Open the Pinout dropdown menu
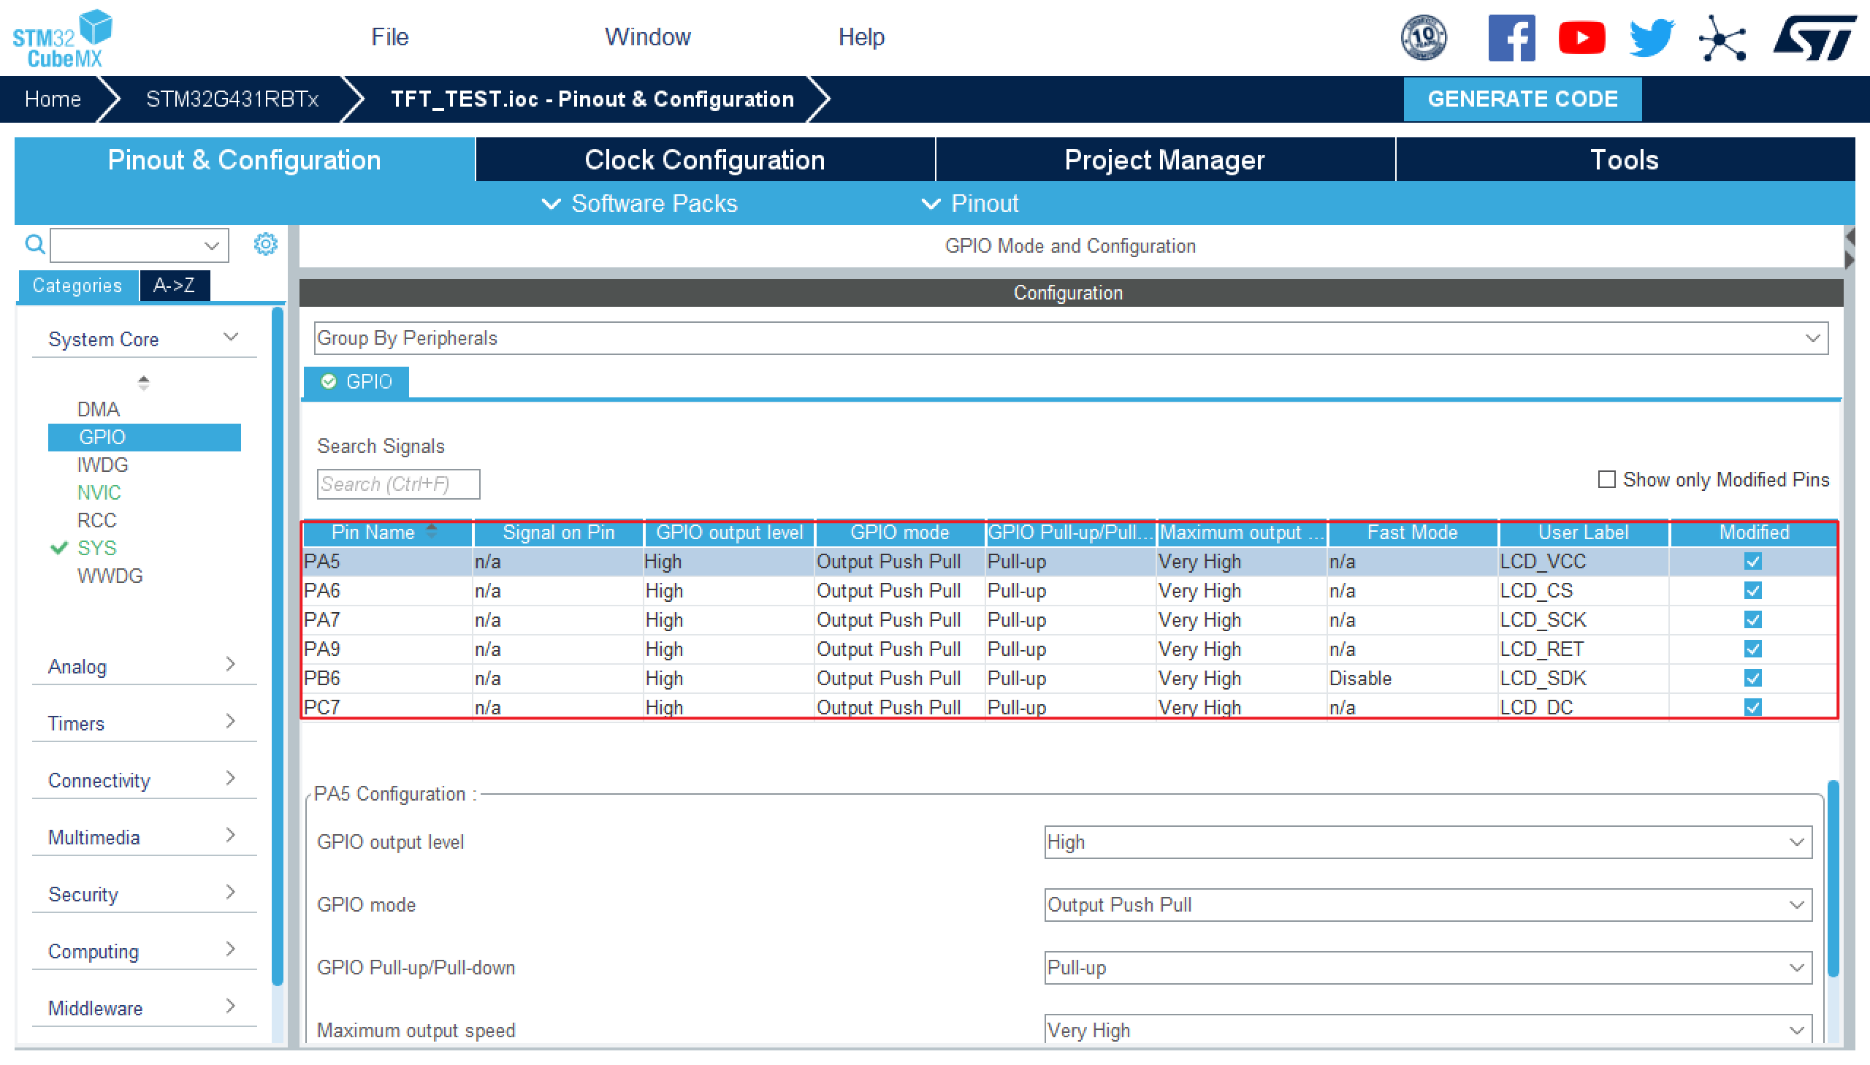 (x=970, y=203)
